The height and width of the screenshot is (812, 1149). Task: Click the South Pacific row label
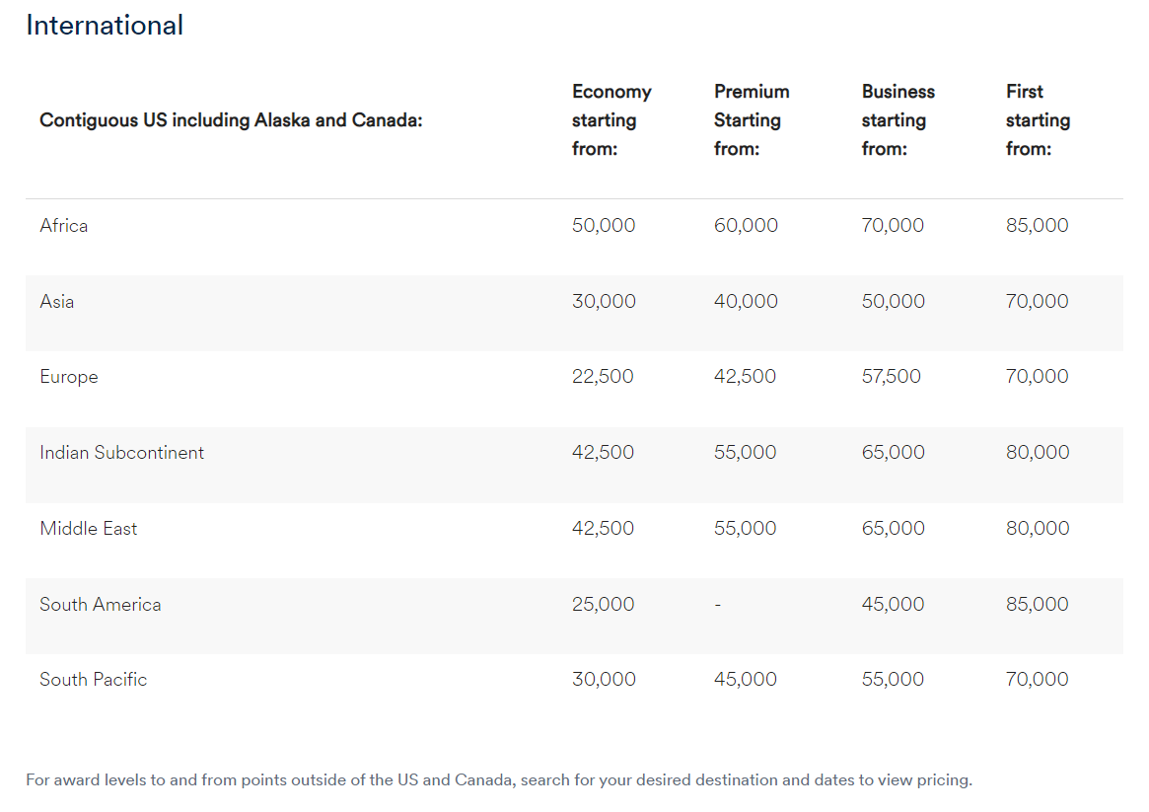coord(94,680)
